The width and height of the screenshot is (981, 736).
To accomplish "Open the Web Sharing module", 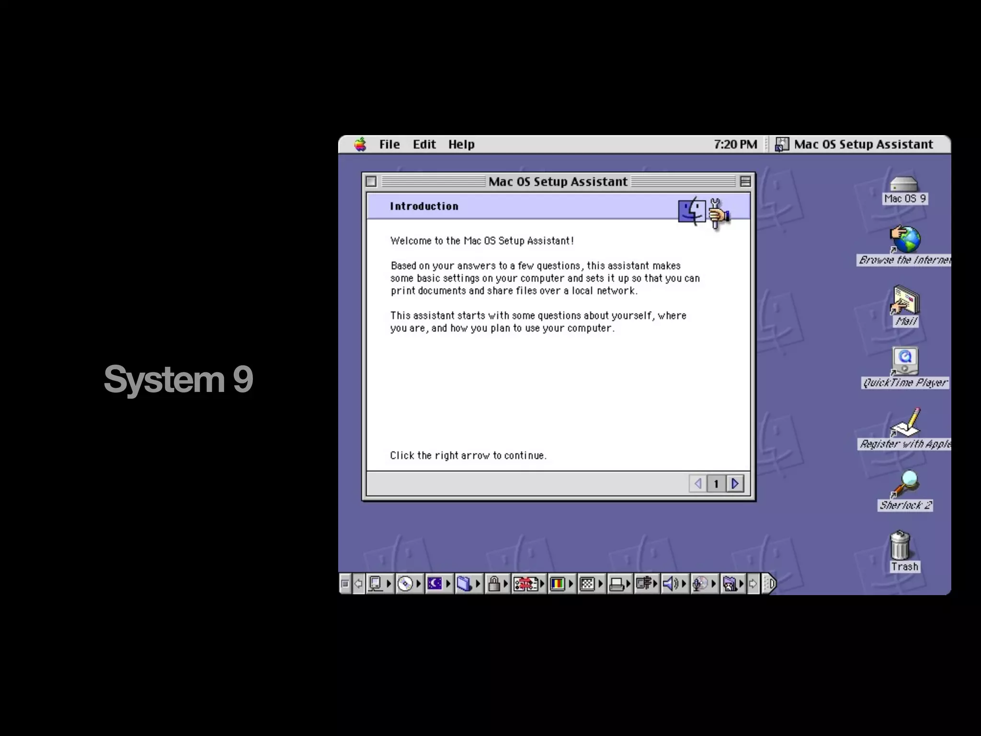I will tap(733, 584).
